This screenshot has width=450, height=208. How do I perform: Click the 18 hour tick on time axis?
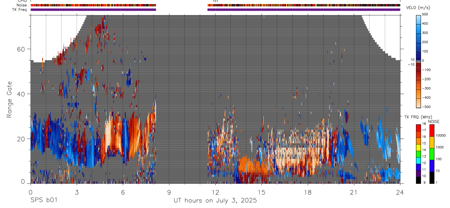(308, 192)
